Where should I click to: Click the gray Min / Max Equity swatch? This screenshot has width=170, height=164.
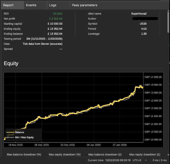tap(10, 137)
